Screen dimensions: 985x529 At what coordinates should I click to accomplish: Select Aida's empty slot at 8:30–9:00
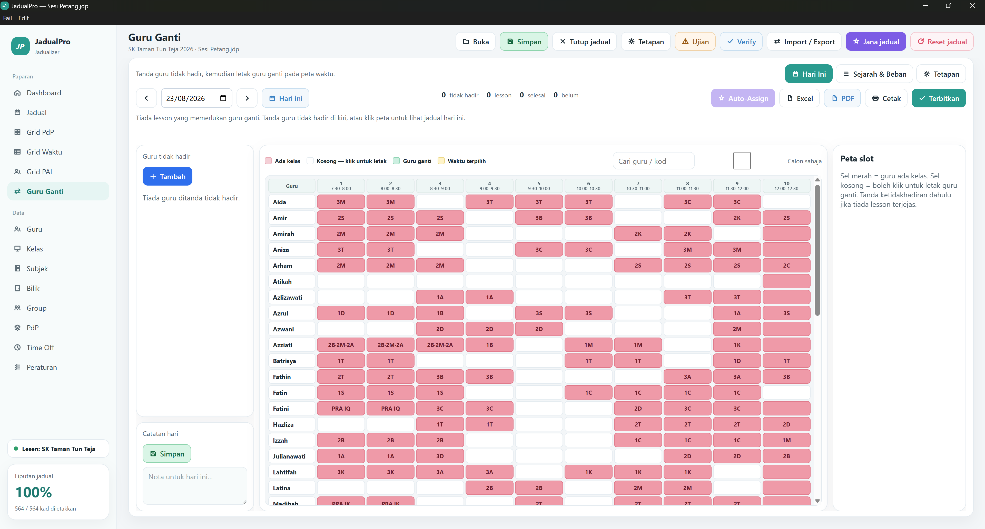coord(440,202)
